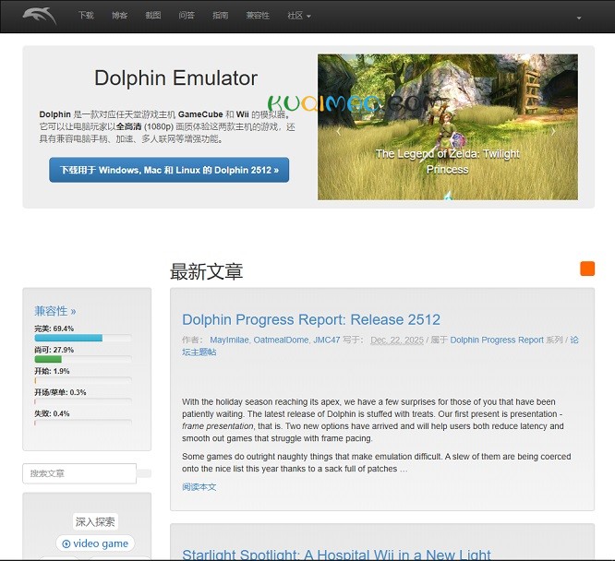Click the Dolphin Emulator heading
This screenshot has width=615, height=561.
click(175, 78)
